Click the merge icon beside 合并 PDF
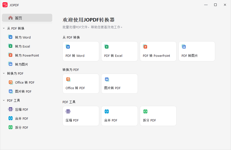Screen dimensions: 231x150 coord(10,118)
